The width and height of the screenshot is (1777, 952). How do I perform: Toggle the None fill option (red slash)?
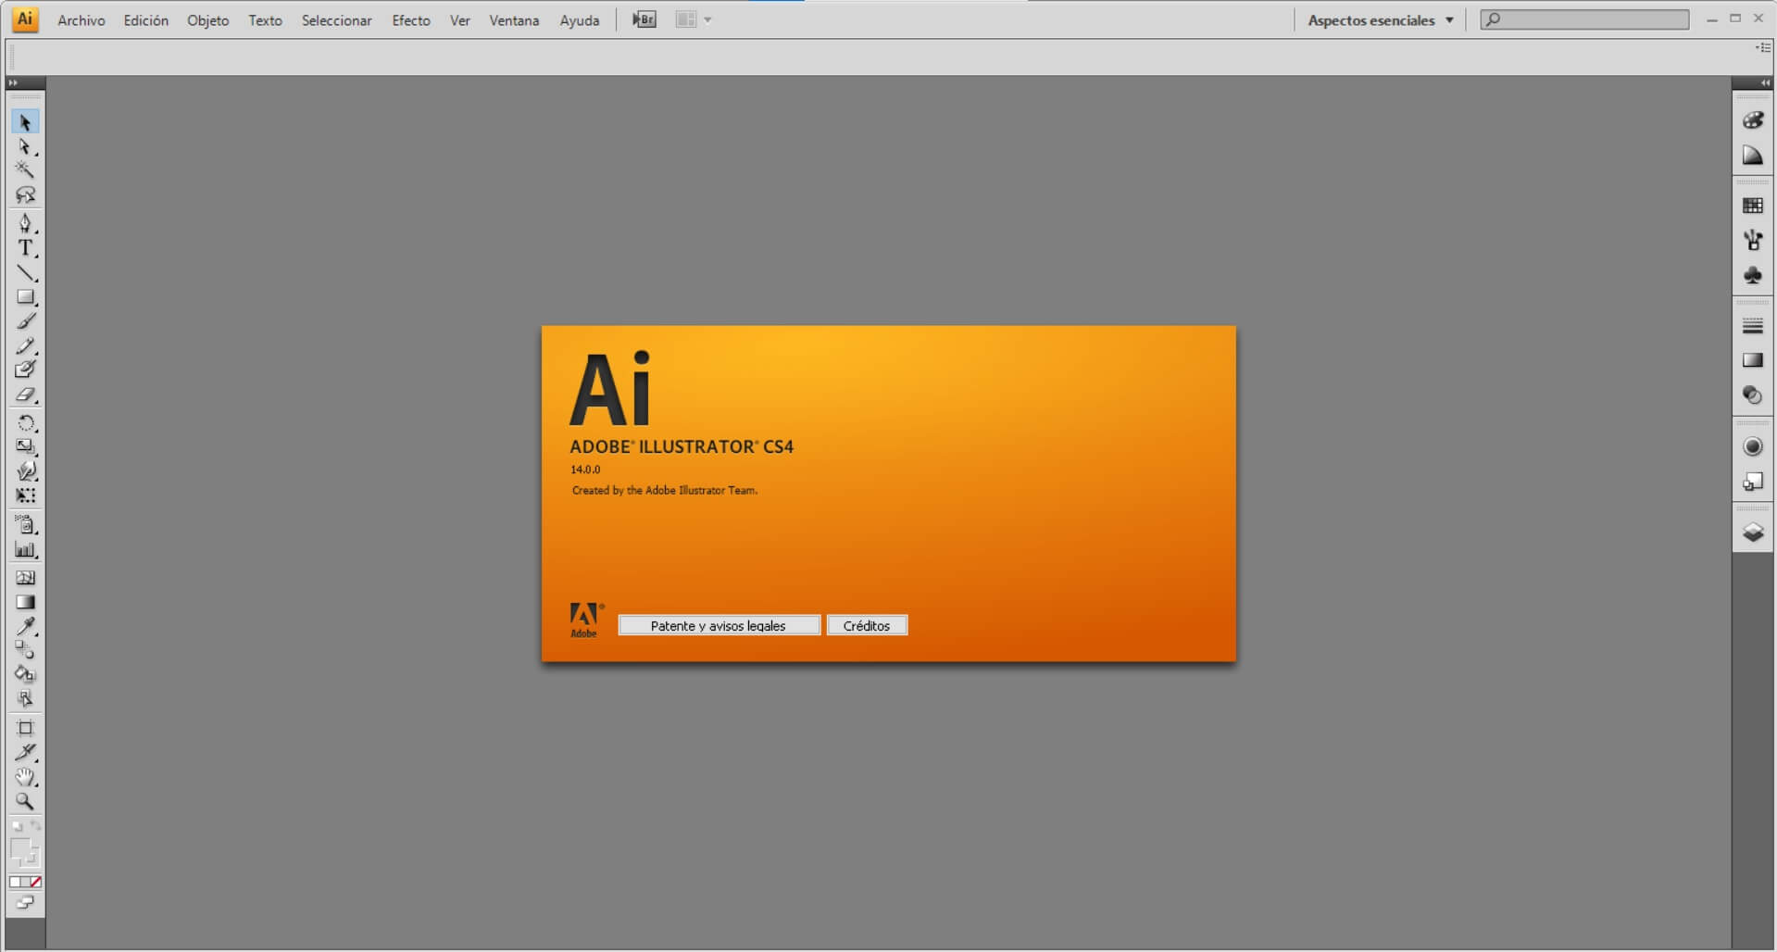tap(36, 883)
